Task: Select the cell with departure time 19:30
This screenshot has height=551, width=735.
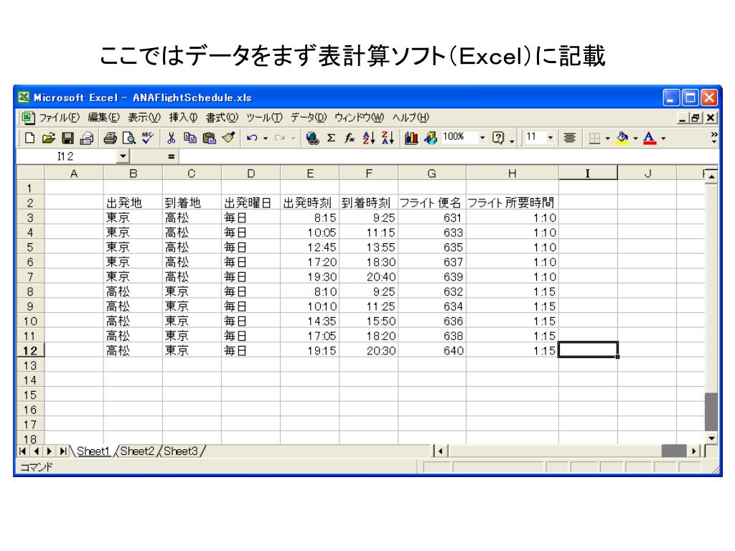Action: (x=310, y=276)
